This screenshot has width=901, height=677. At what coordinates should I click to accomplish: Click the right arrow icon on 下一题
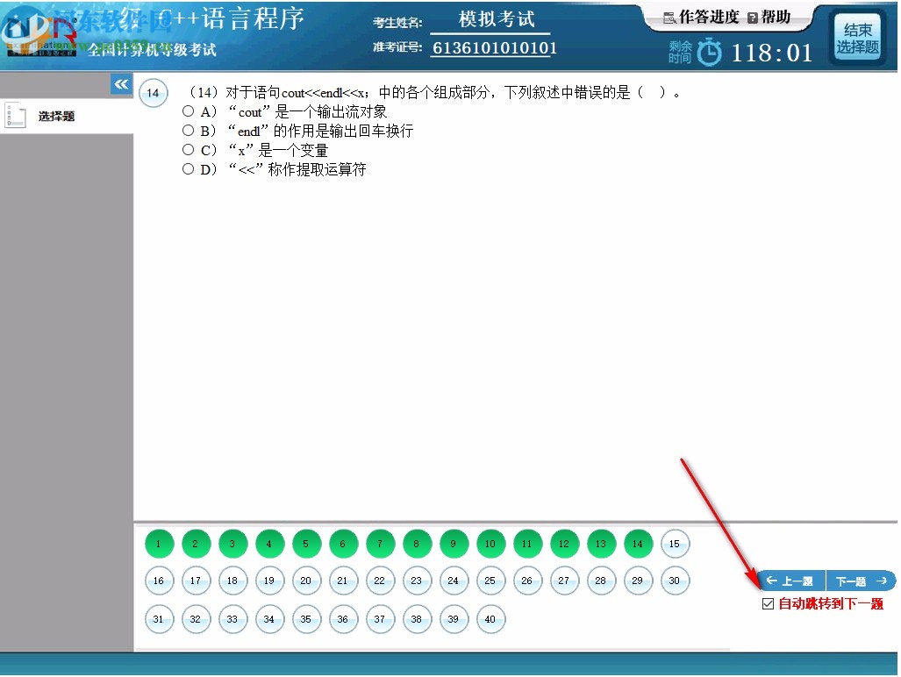pos(883,581)
